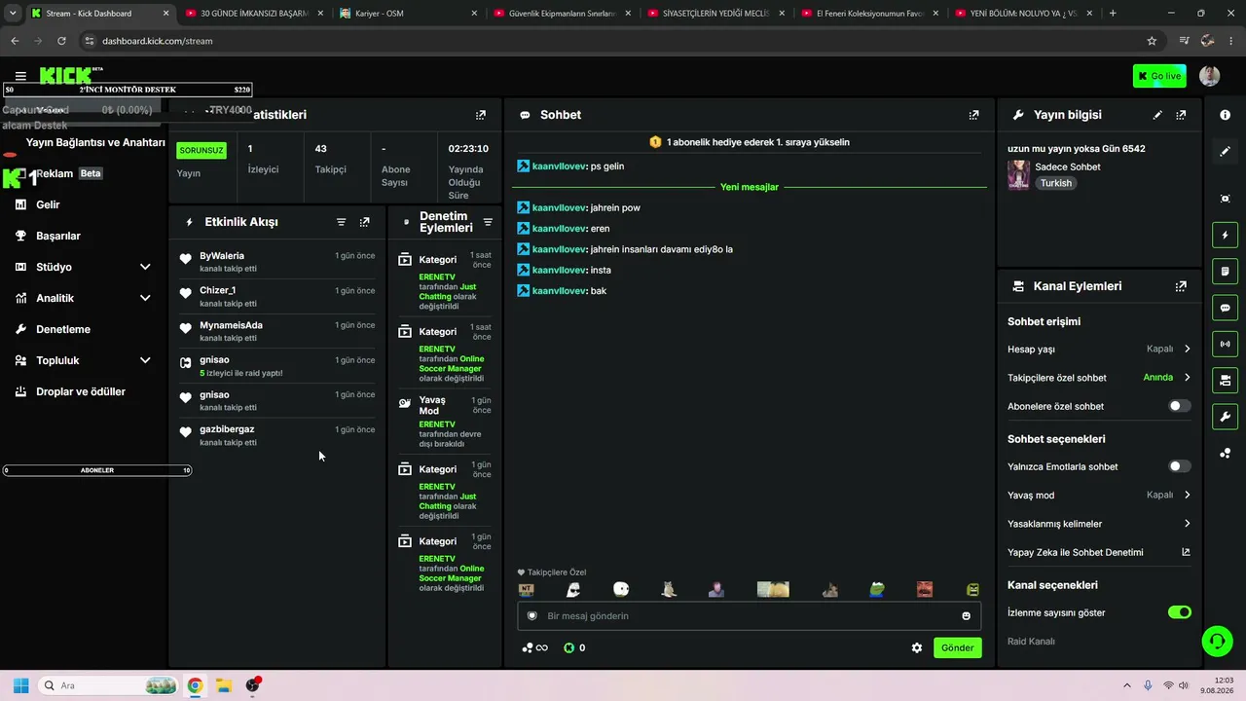The image size is (1246, 701).
Task: Toggle the lightning activity feed rail icon
Action: [x=1225, y=235]
